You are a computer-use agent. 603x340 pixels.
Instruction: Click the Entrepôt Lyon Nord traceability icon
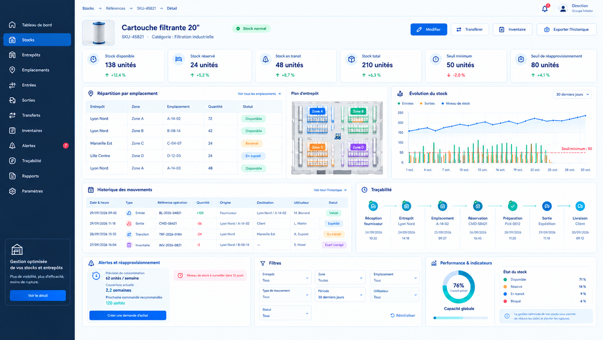pyautogui.click(x=406, y=206)
